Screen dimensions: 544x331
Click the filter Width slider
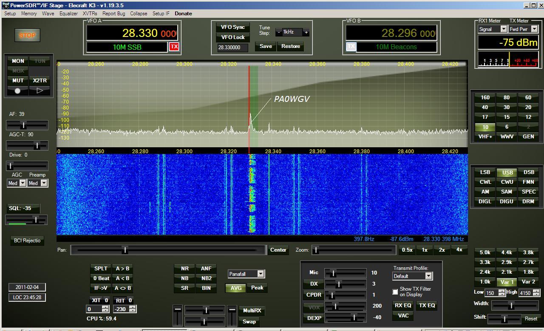pyautogui.click(x=515, y=305)
